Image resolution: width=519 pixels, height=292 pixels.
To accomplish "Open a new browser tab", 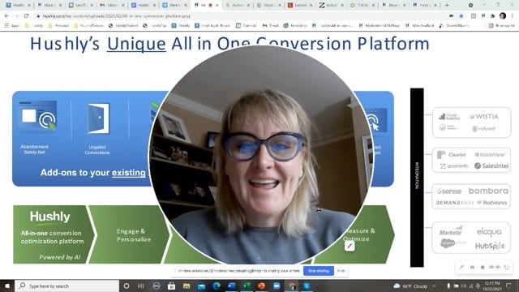I will click(x=447, y=5).
